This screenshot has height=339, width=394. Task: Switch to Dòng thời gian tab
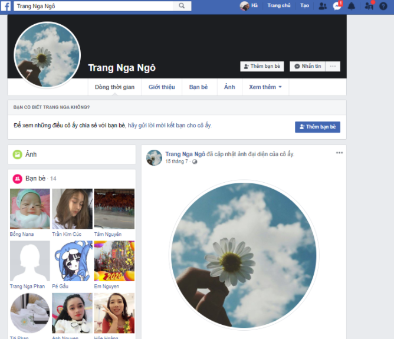pos(114,87)
